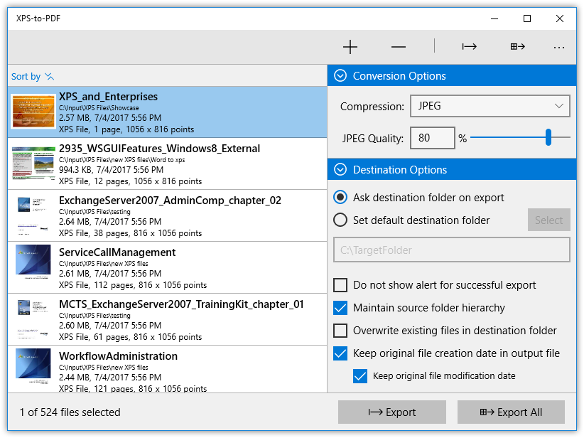
Task: Click the minus icon to remove files
Action: [x=398, y=47]
